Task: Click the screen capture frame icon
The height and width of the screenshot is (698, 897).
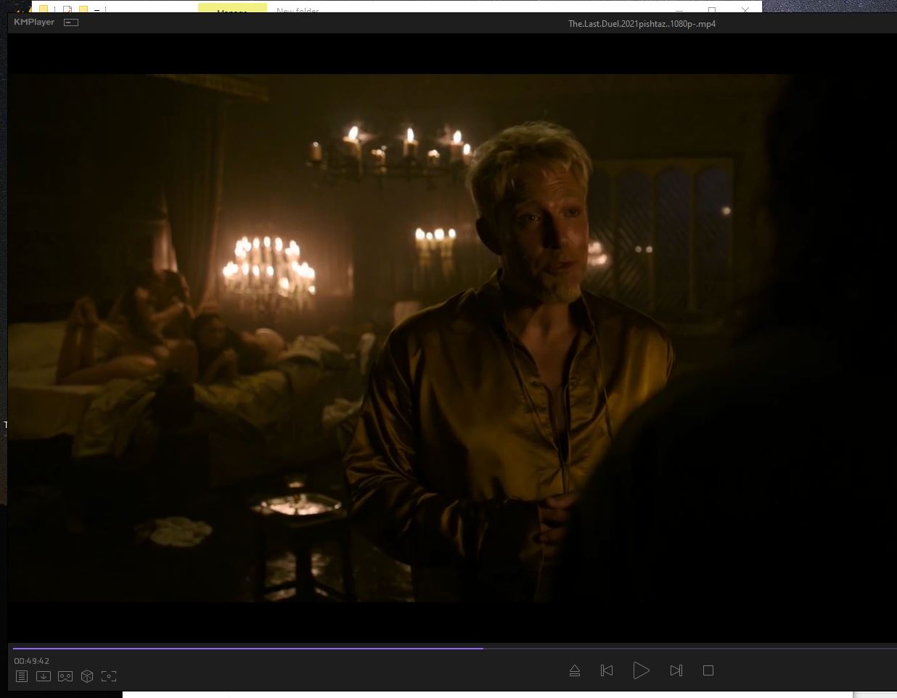Action: click(109, 676)
